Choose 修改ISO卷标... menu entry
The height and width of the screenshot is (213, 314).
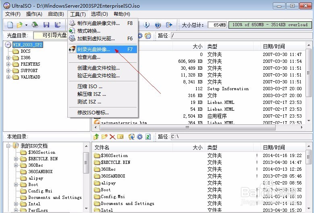(x=103, y=112)
